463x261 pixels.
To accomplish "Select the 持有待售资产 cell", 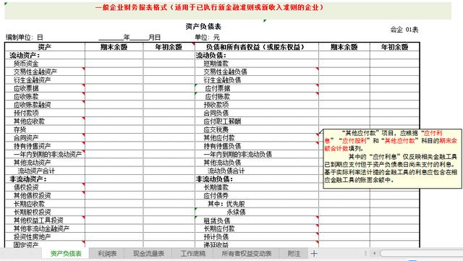I will (x=45, y=146).
